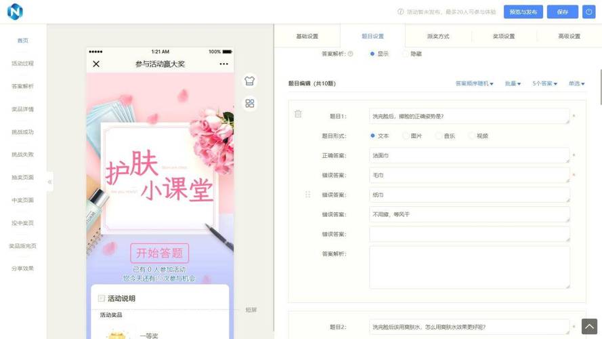Select 挑战成功 in left sidebar
The width and height of the screenshot is (602, 339).
click(x=22, y=132)
